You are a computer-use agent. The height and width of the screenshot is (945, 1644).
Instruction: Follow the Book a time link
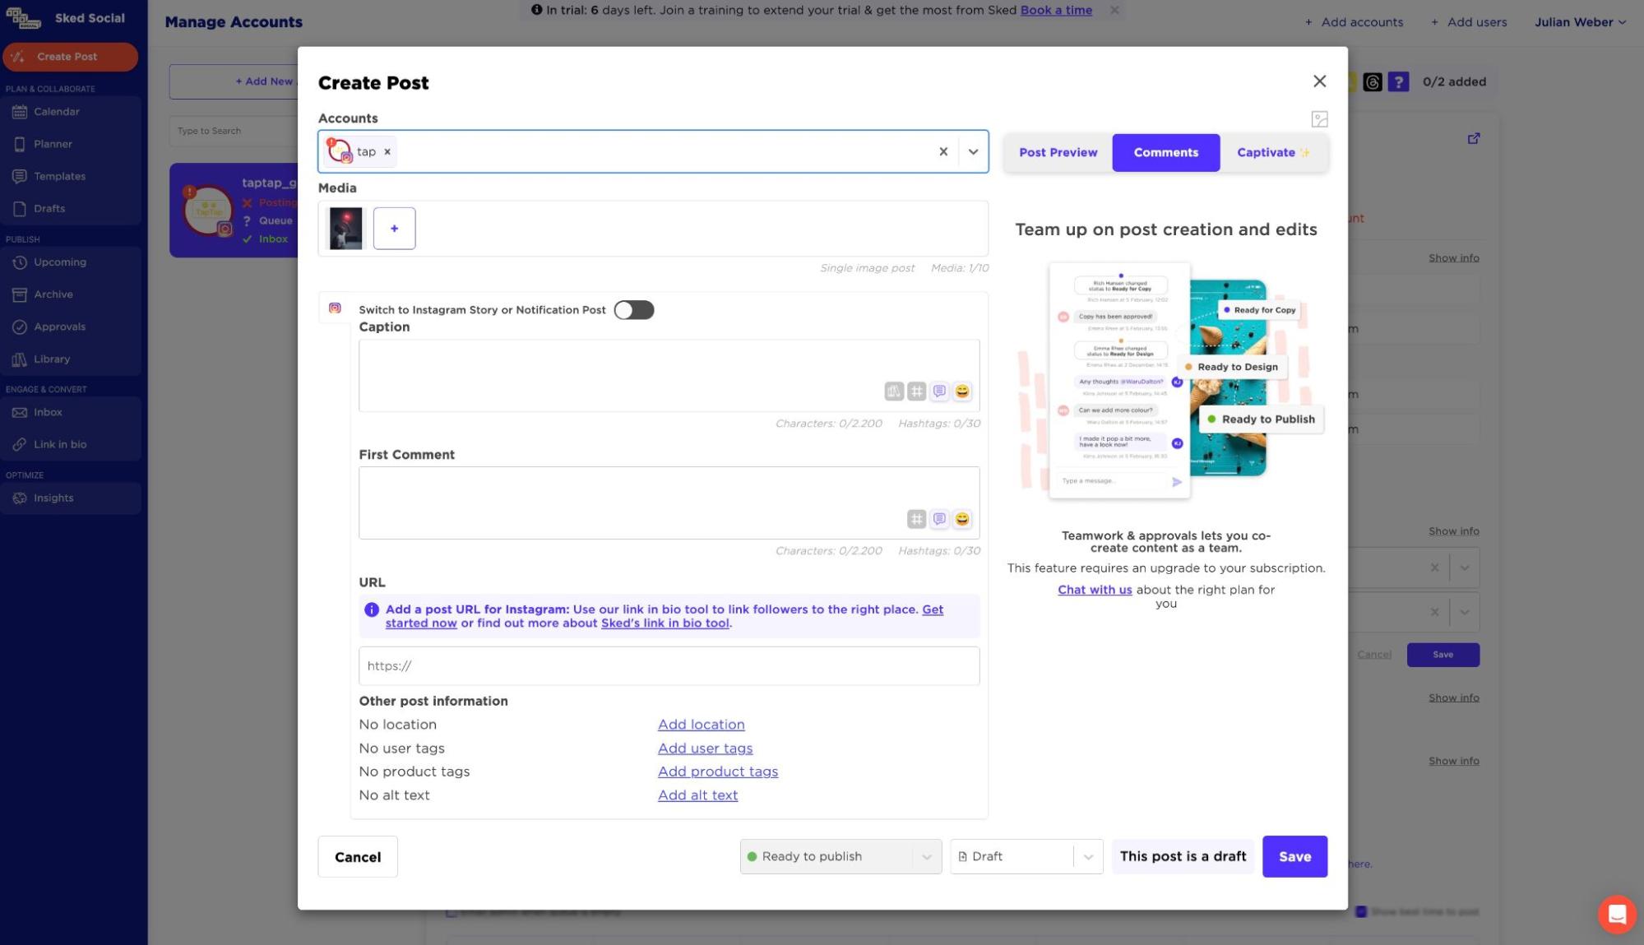click(x=1056, y=10)
